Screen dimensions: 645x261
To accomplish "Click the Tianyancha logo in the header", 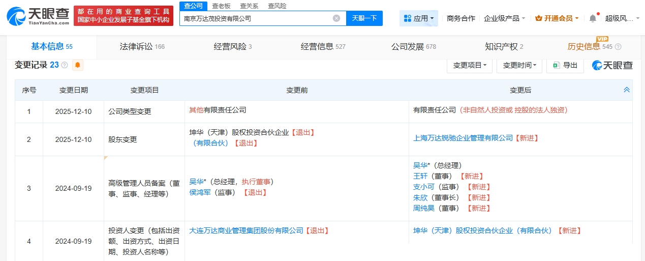I will (38, 16).
